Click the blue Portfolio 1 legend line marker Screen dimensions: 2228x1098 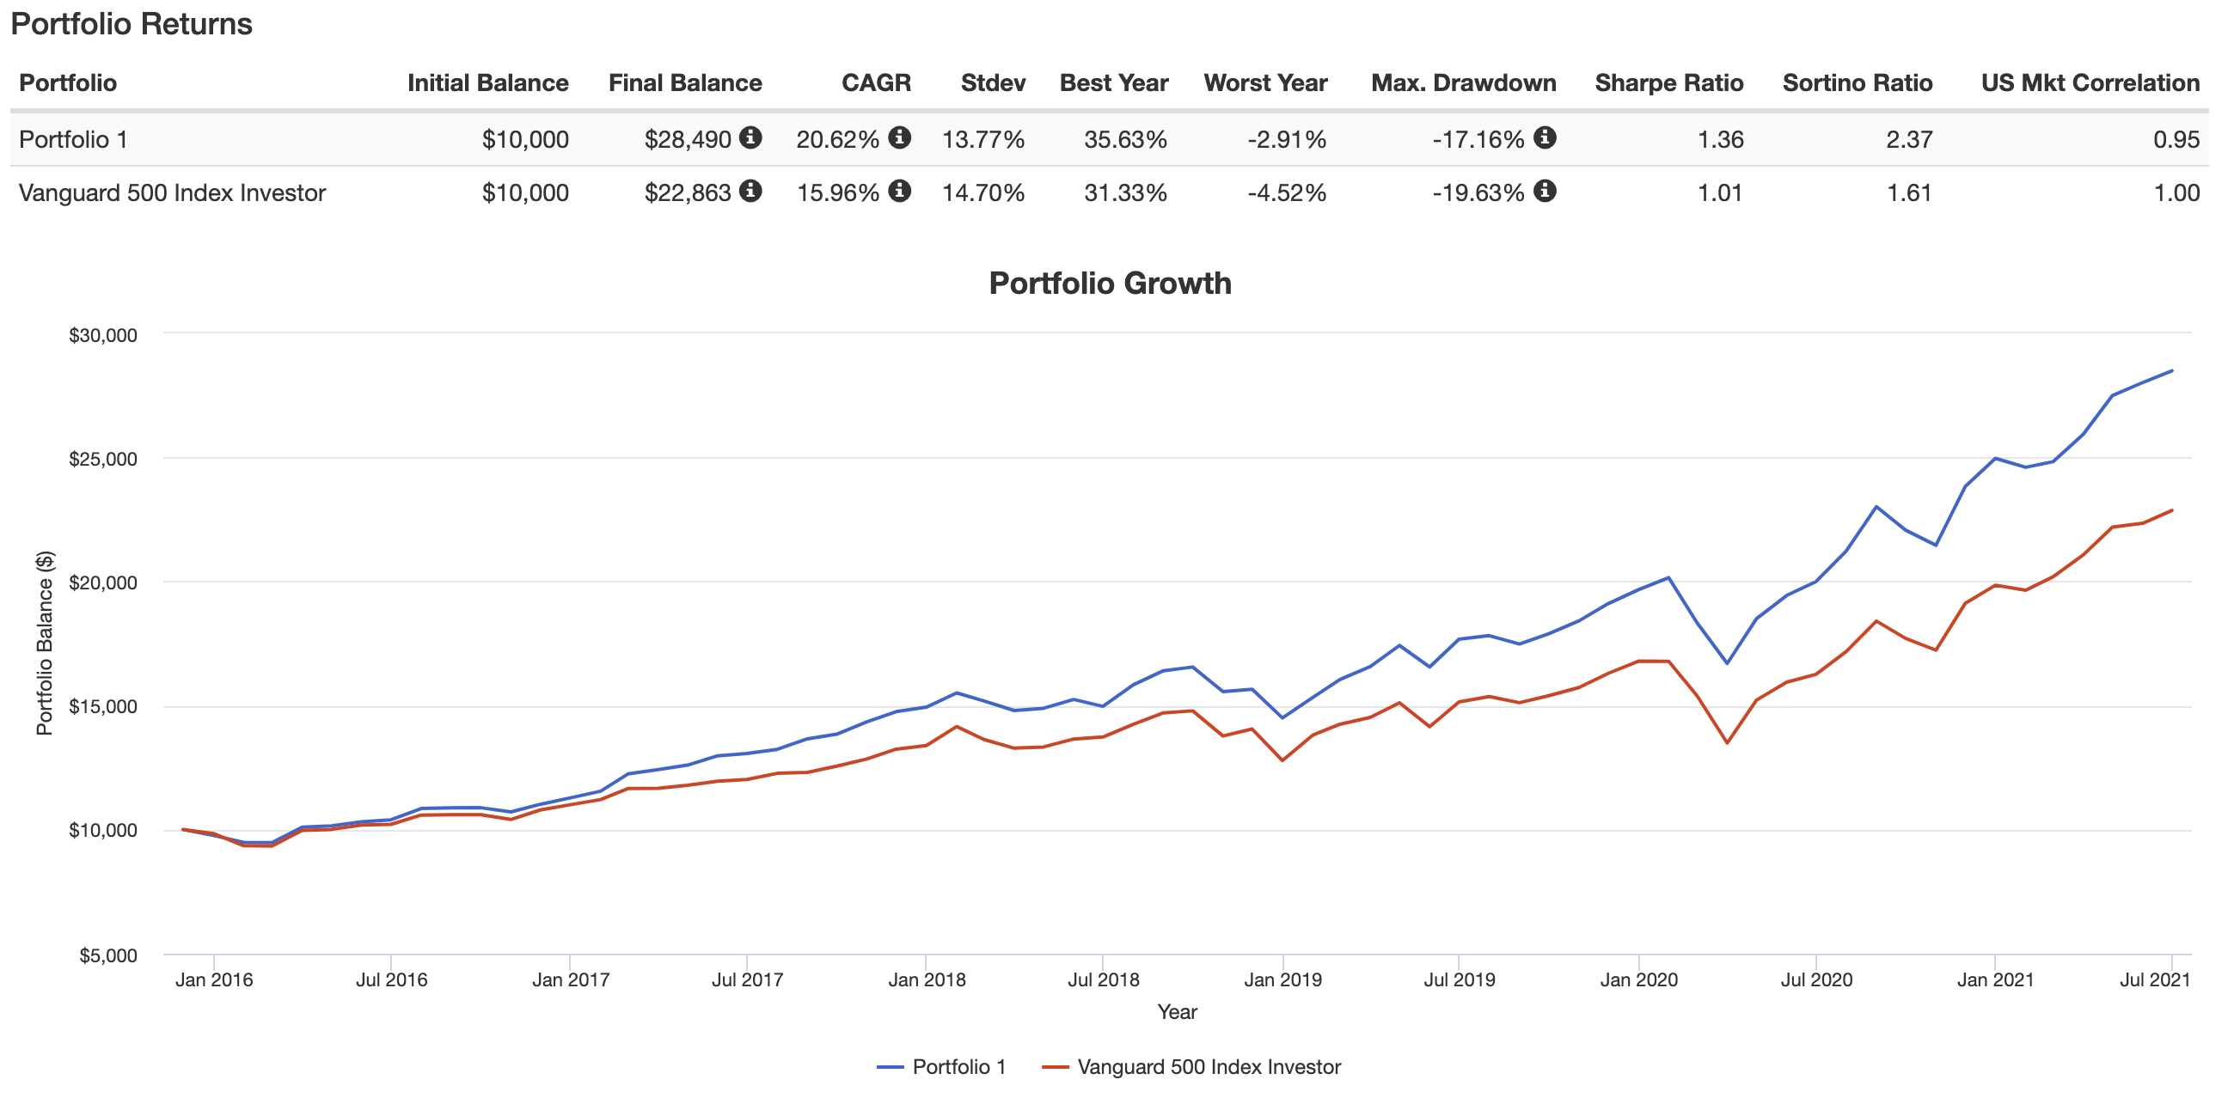click(x=890, y=1068)
